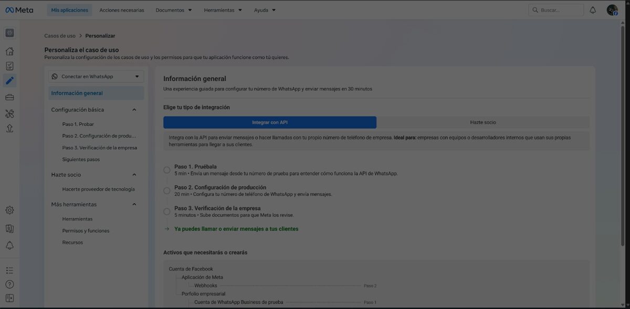Viewport: 630px width, 309px height.
Task: Open Paso 2. Configuración de produ… item
Action: (x=99, y=136)
